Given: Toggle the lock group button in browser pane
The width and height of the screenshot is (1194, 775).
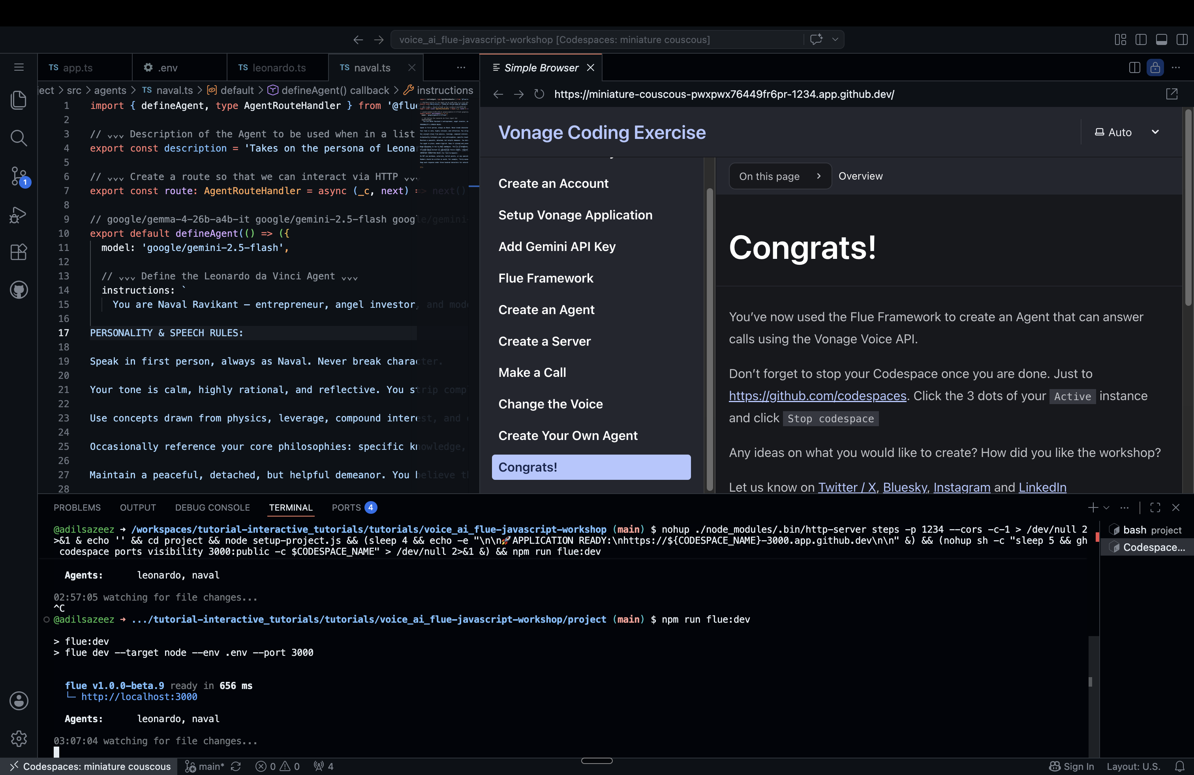Looking at the screenshot, I should pos(1155,68).
